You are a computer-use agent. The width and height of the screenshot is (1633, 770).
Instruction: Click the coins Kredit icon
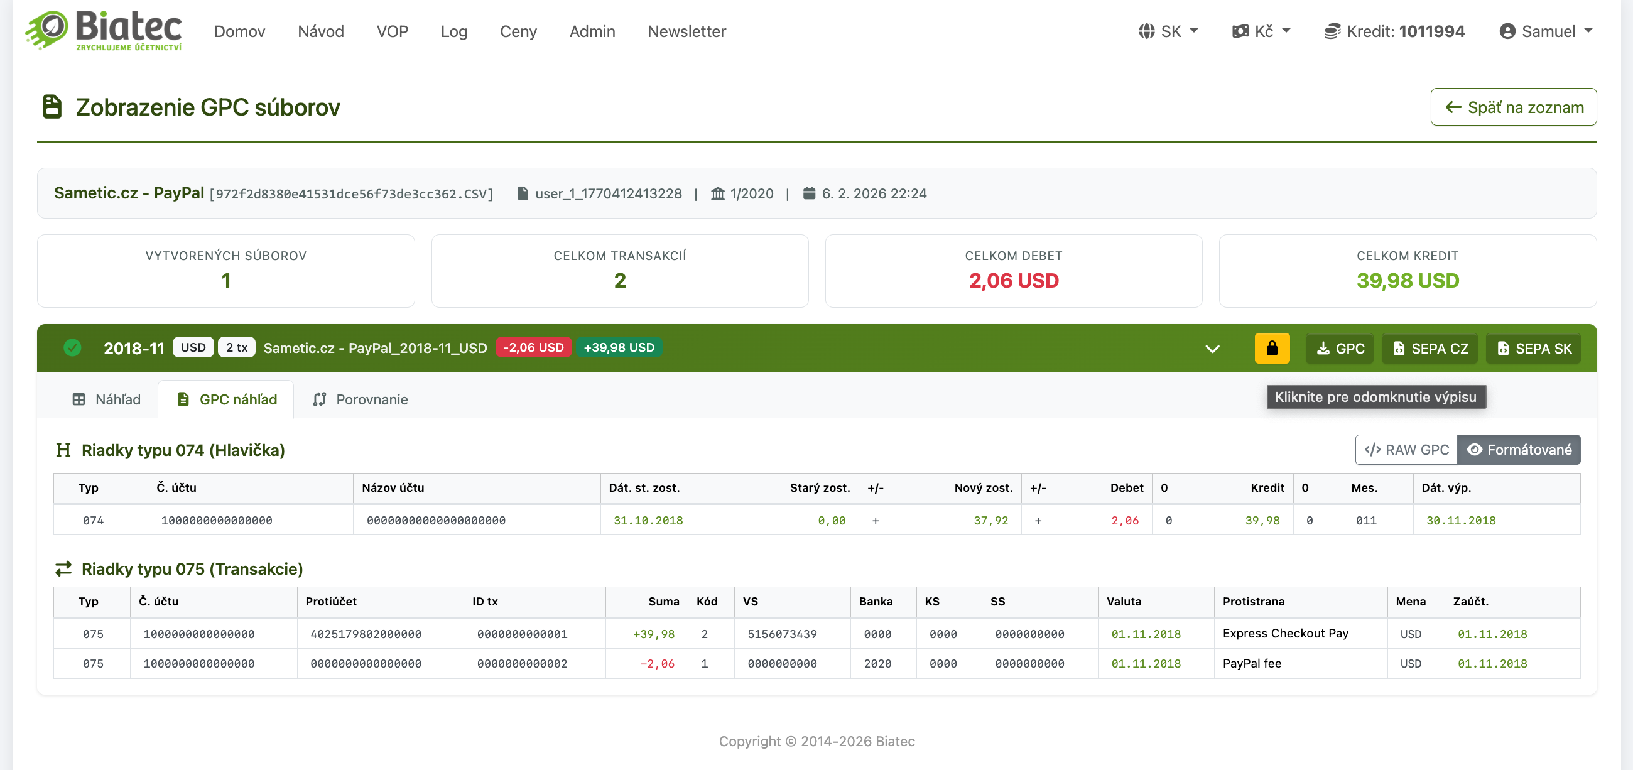[1332, 31]
